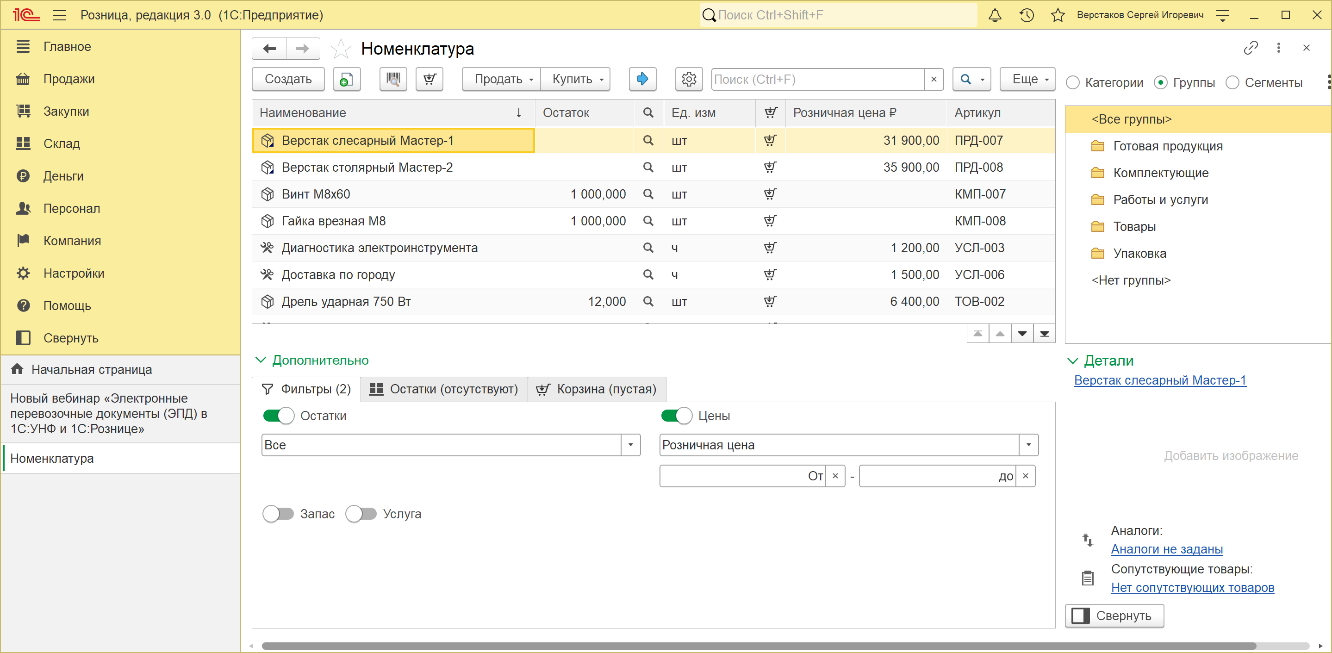
Task: Open the Продать dropdown
Action: 502,79
